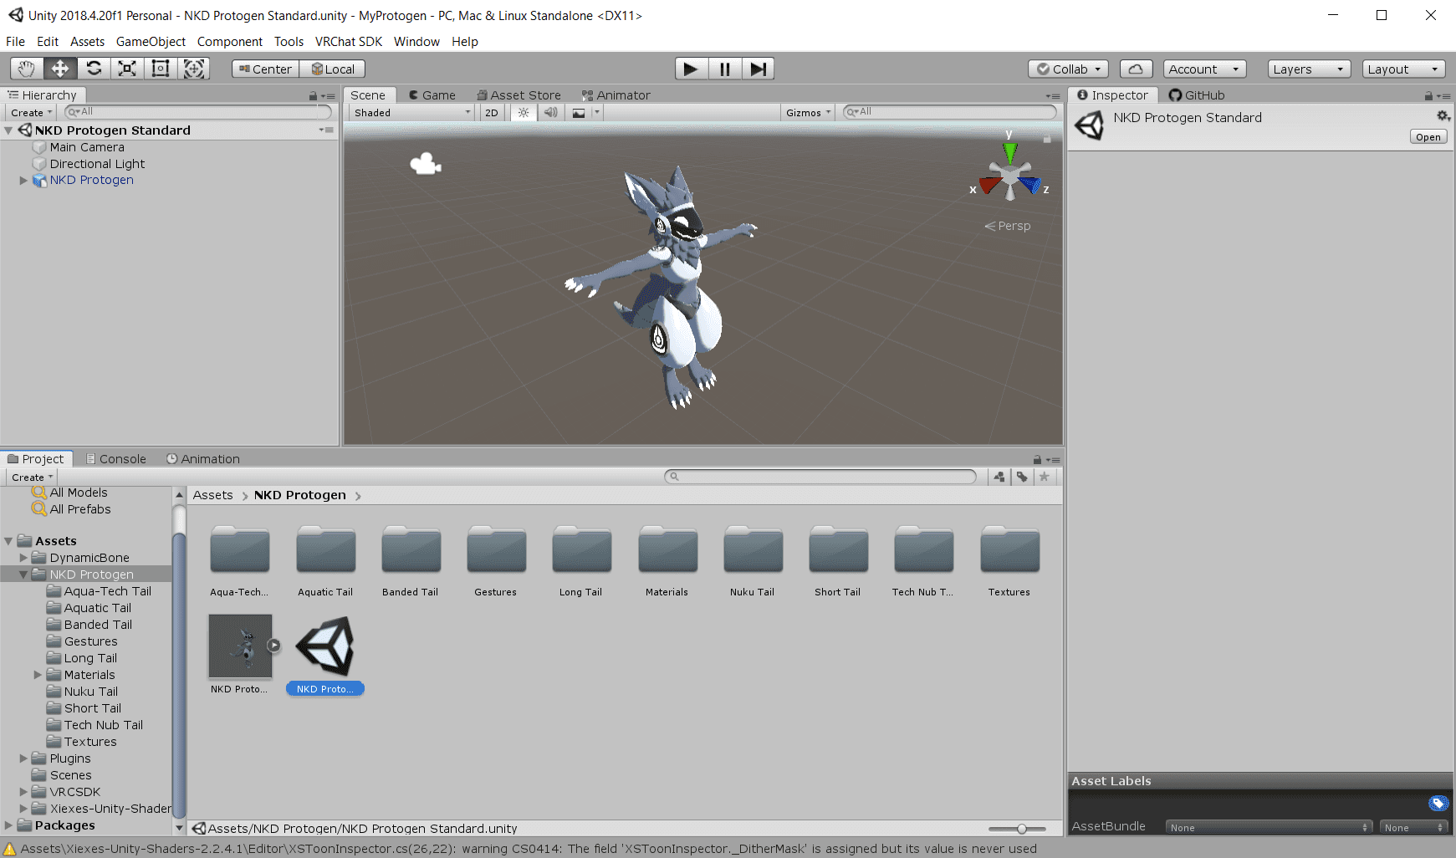Toggle pivot Center mode
1456x858 pixels.
tap(265, 69)
